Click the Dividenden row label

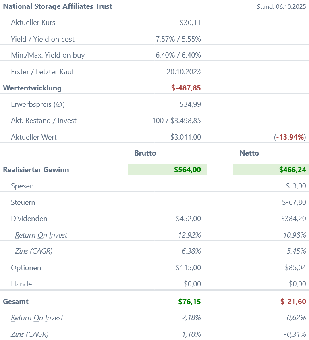coord(29,219)
